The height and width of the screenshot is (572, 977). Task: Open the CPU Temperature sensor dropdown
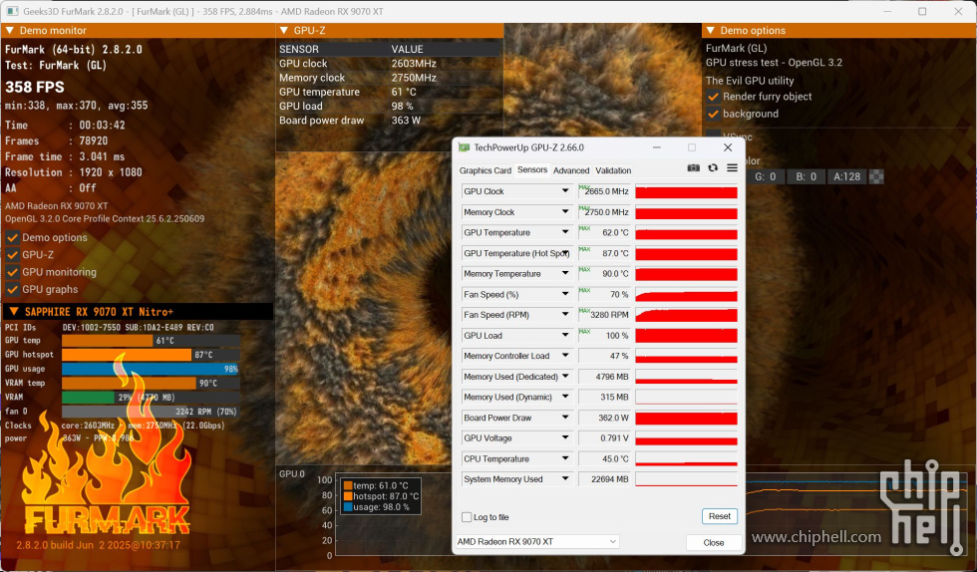(x=565, y=458)
